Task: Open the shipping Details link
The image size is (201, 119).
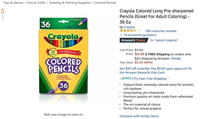Action: 176,58
